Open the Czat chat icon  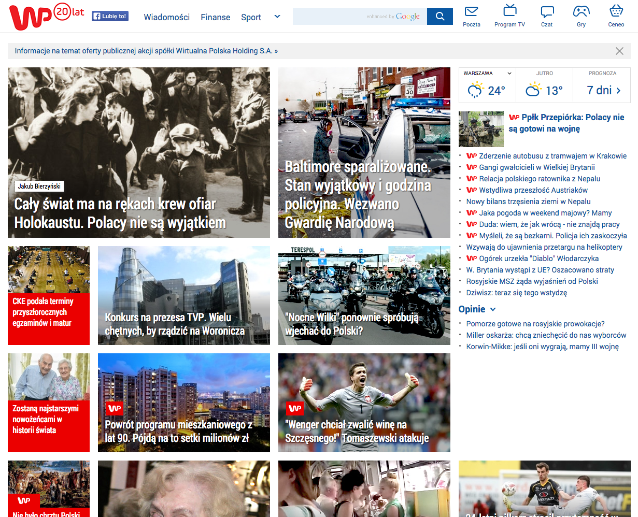click(x=547, y=12)
